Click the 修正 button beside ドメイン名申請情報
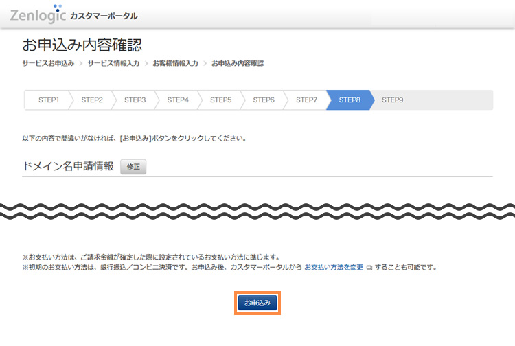The image size is (515, 346). tap(133, 167)
